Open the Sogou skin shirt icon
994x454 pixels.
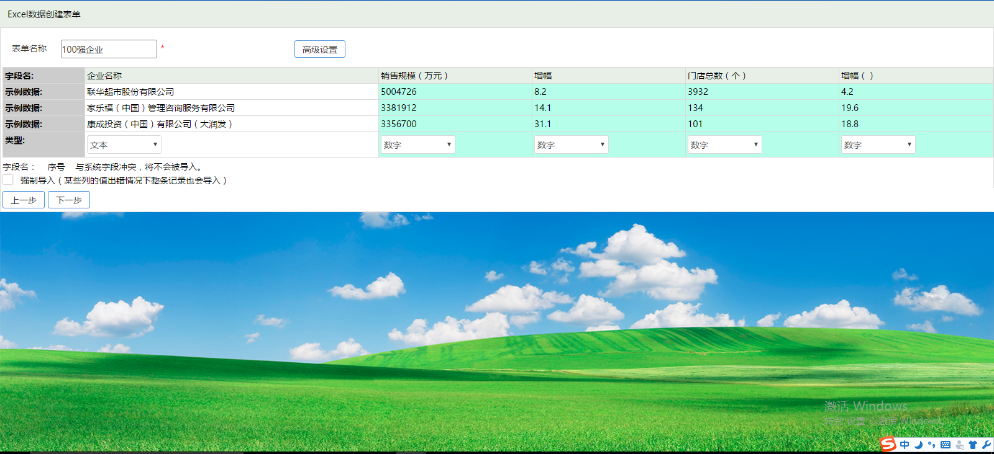point(973,445)
